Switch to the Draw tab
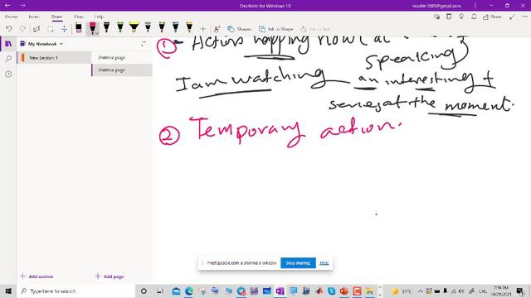Screen dimensions: 531x298 coord(57,17)
